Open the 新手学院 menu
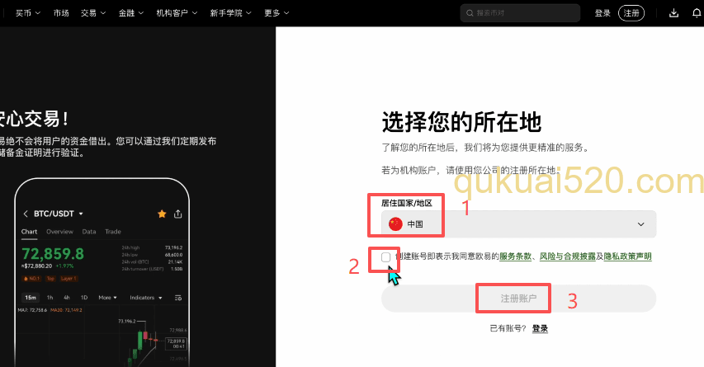This screenshot has width=704, height=367. click(x=230, y=13)
